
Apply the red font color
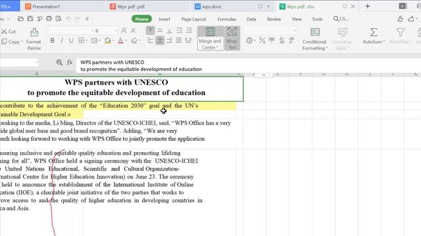click(120, 41)
